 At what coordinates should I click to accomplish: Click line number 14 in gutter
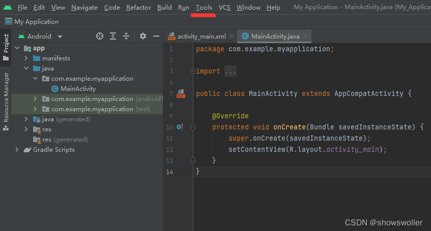click(169, 172)
